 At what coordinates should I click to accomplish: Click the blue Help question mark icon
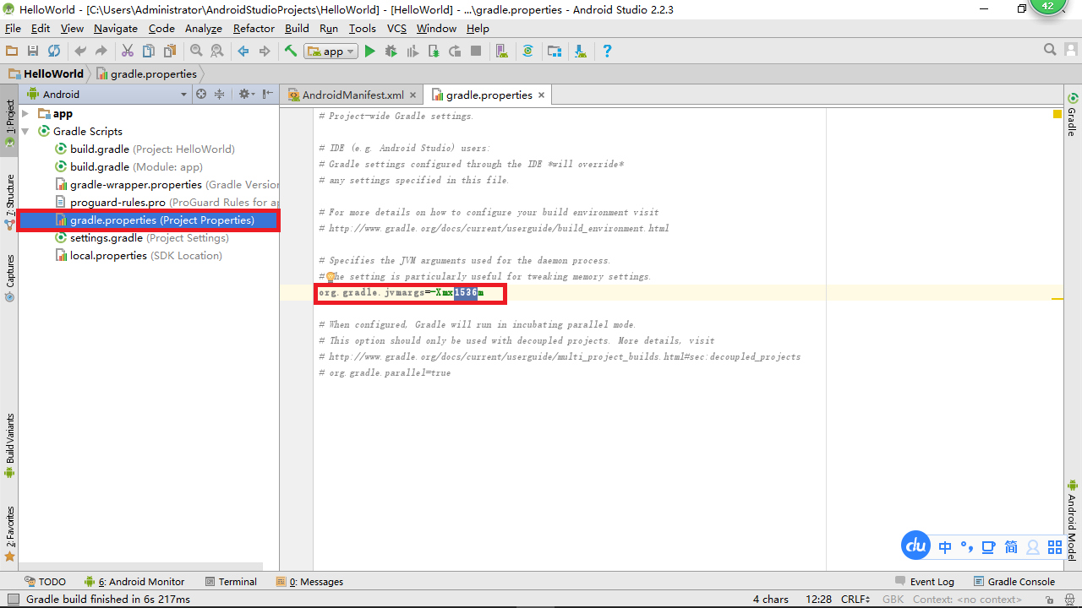click(x=607, y=52)
